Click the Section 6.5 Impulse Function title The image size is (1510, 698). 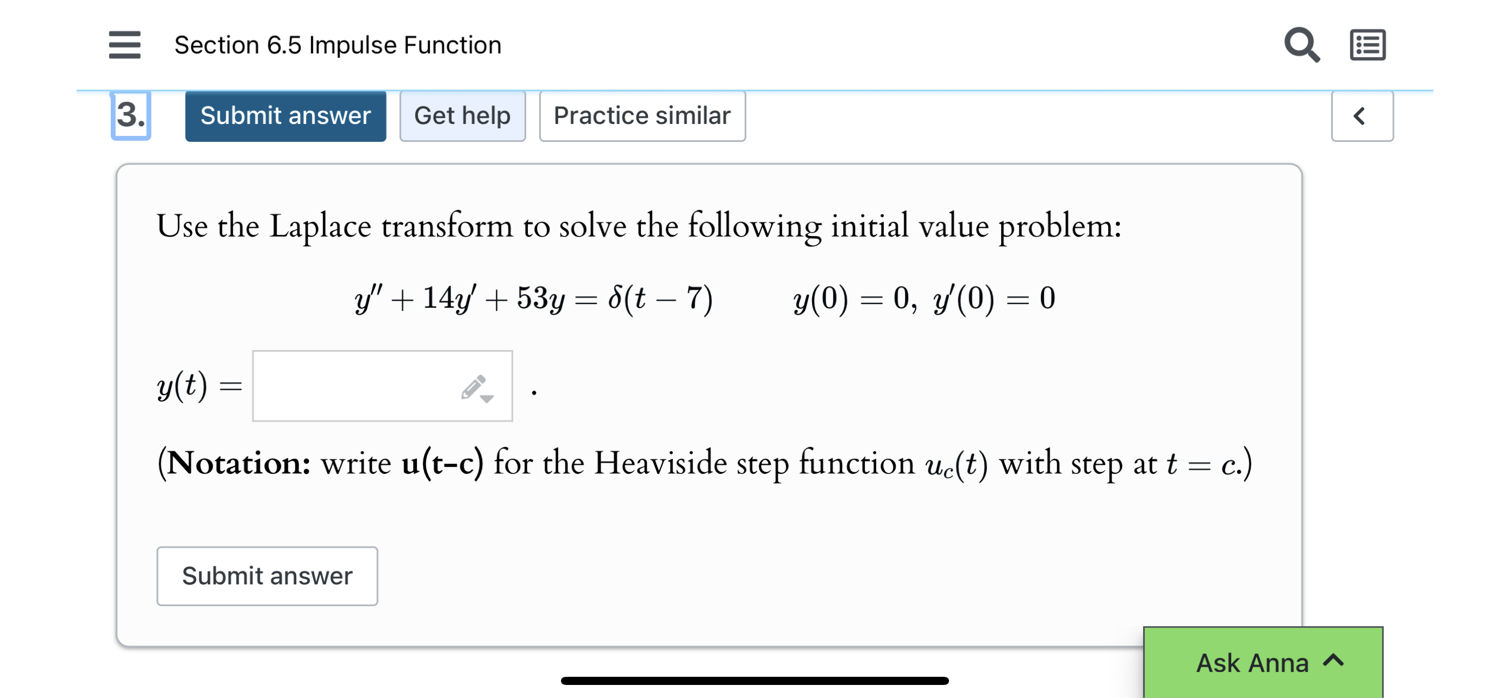click(338, 45)
